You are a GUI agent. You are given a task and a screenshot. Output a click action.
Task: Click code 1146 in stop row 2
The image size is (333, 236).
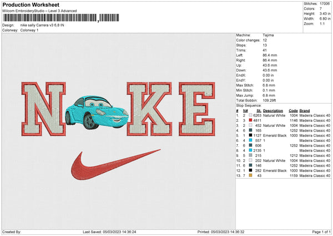click(x=294, y=121)
